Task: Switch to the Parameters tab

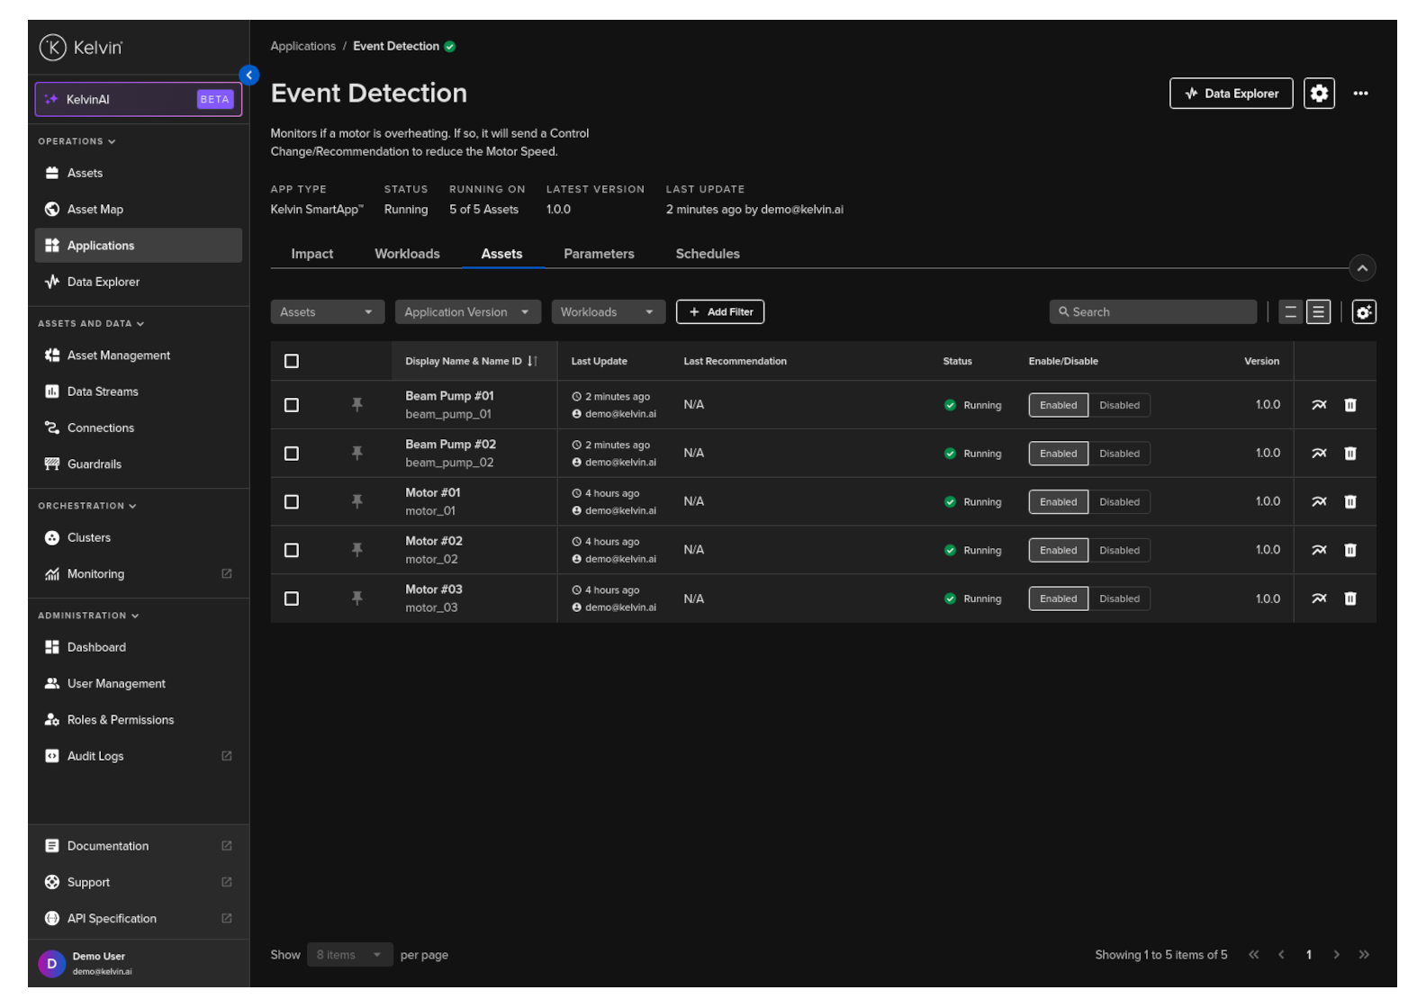Action: pyautogui.click(x=599, y=254)
